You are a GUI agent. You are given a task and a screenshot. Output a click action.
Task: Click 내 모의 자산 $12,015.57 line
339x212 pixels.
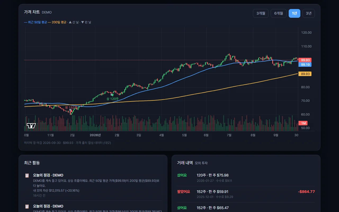coord(56,191)
